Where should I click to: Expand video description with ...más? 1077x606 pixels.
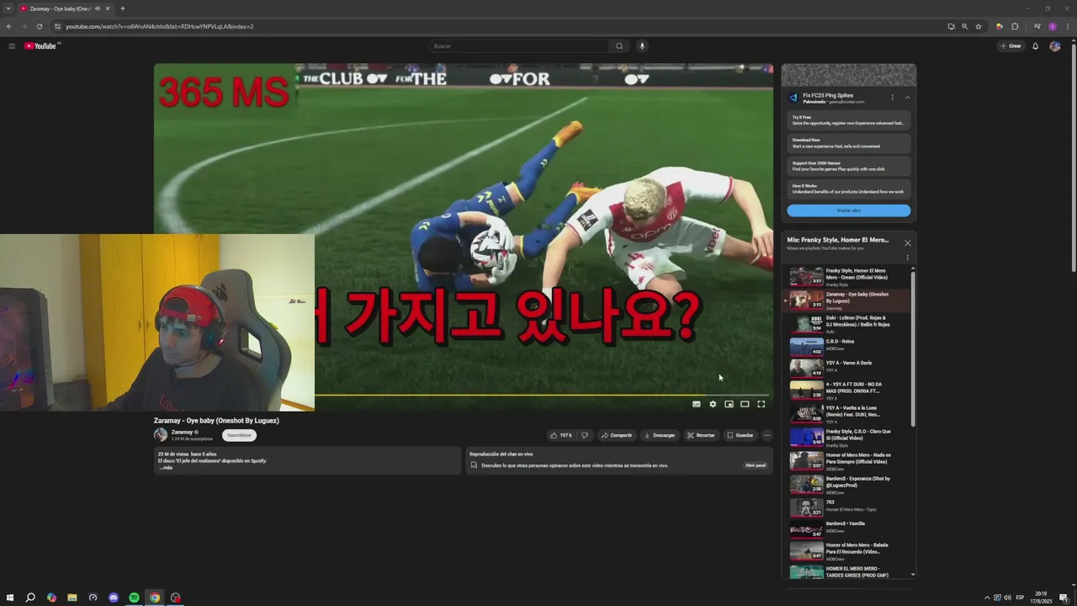pyautogui.click(x=167, y=467)
